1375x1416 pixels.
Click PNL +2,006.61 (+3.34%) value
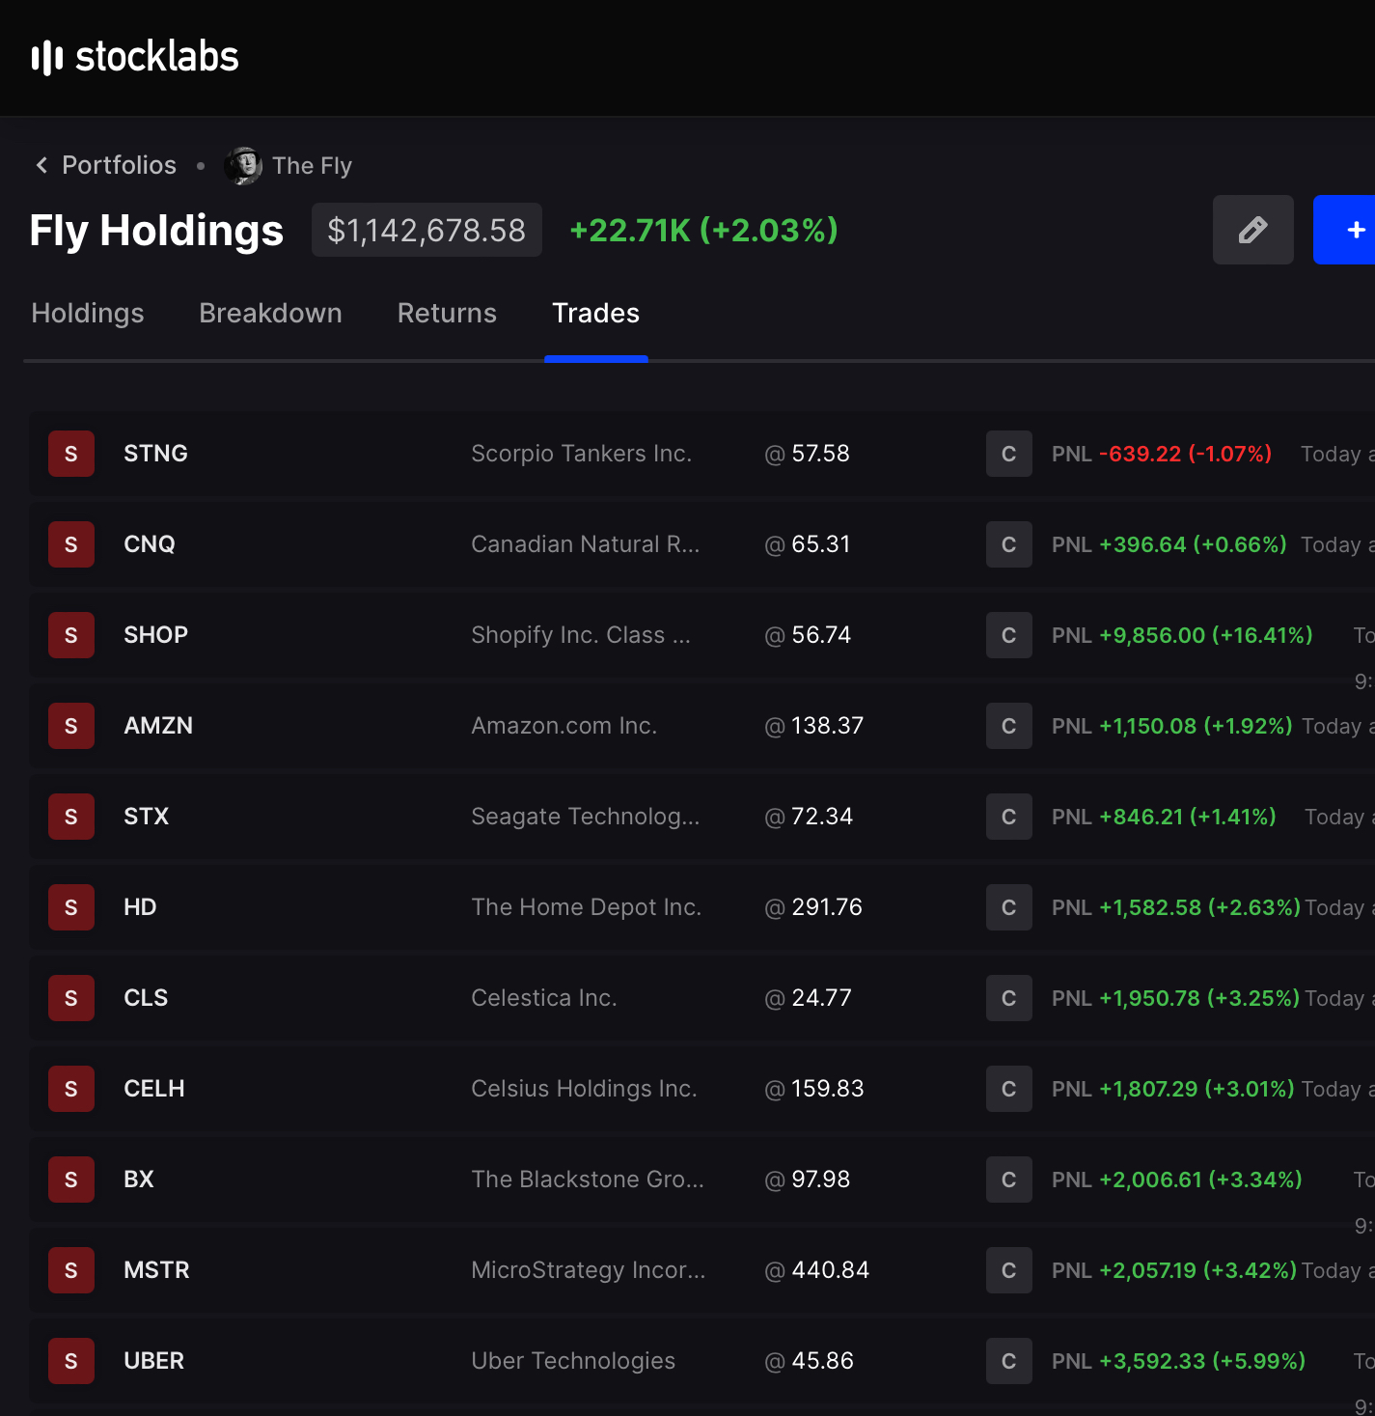pyautogui.click(x=1177, y=1180)
